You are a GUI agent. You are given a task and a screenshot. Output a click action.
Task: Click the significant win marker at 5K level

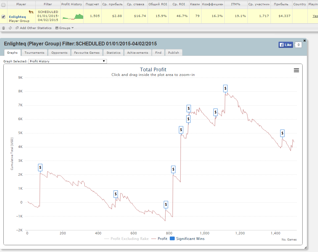click(181, 130)
